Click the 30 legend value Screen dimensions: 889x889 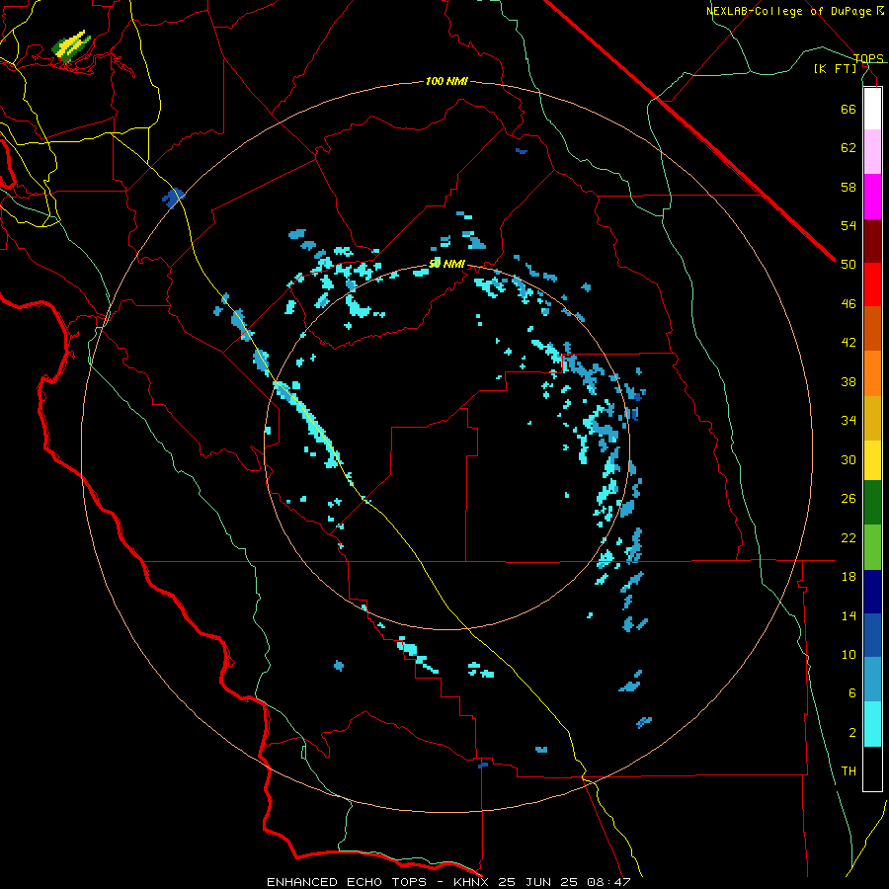[x=849, y=459]
